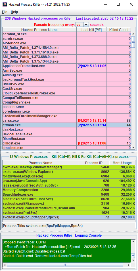138x271 pixels.
Task: Select the dllhost.exe hacked process row
Action: coord(67,143)
